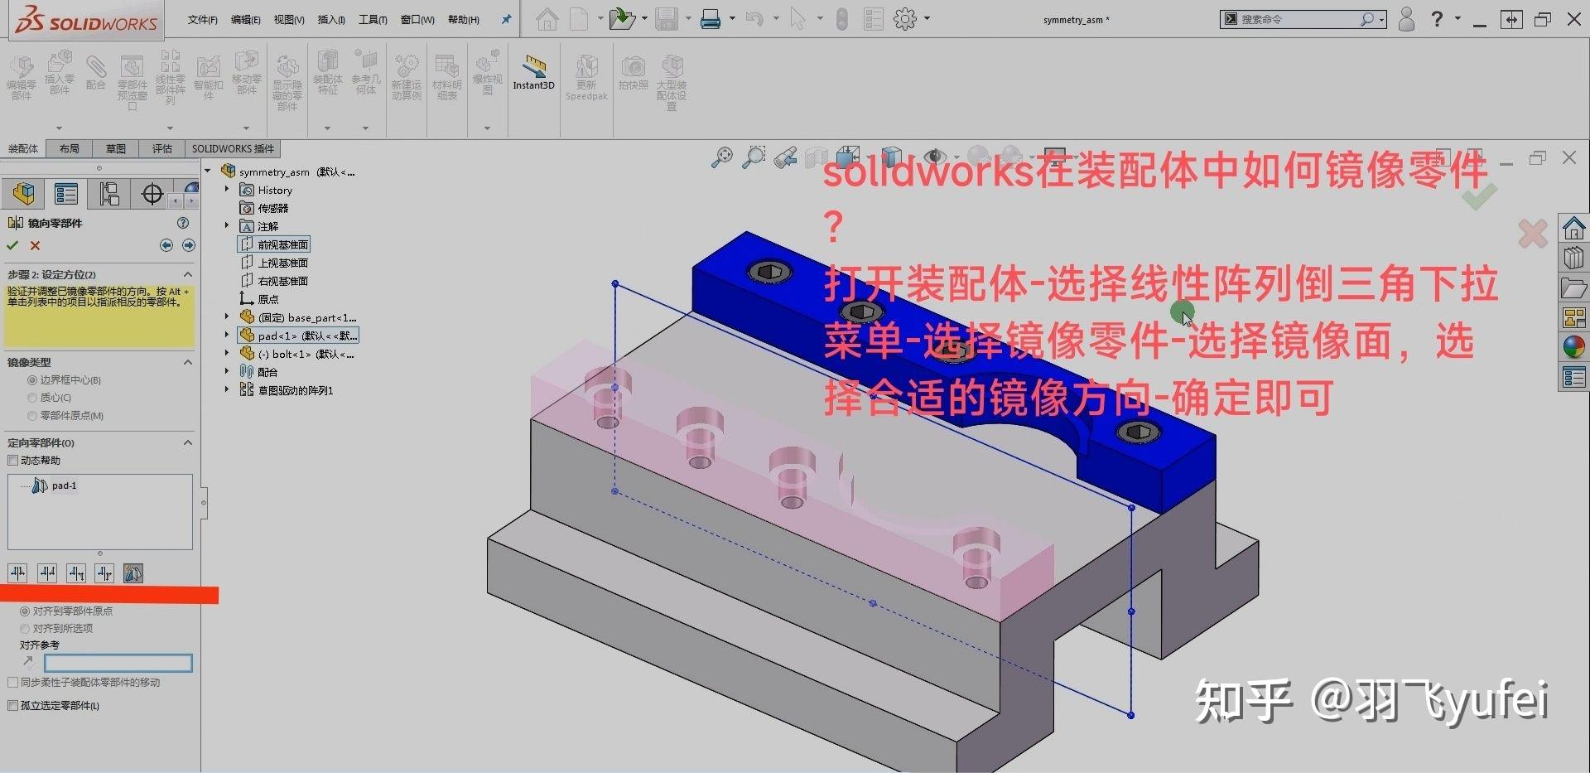Open the Options gear icon
Image resolution: width=1590 pixels, height=773 pixels.
coord(905,18)
